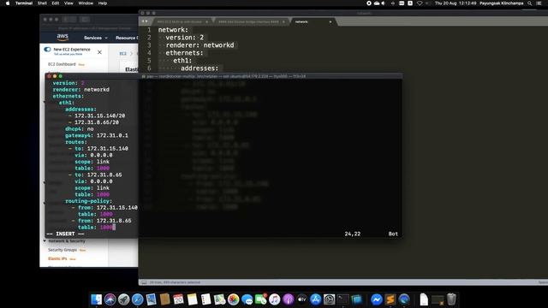Open the Help menu
The height and width of the screenshot is (308, 548).
point(103,3)
